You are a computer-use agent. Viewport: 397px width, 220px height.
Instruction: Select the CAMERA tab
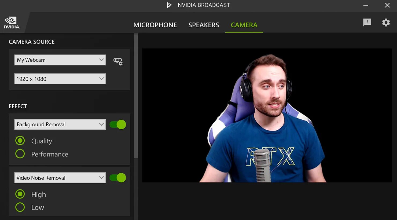244,25
